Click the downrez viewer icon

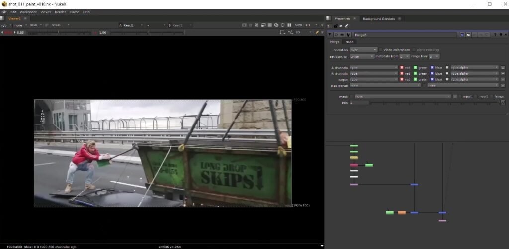263,25
